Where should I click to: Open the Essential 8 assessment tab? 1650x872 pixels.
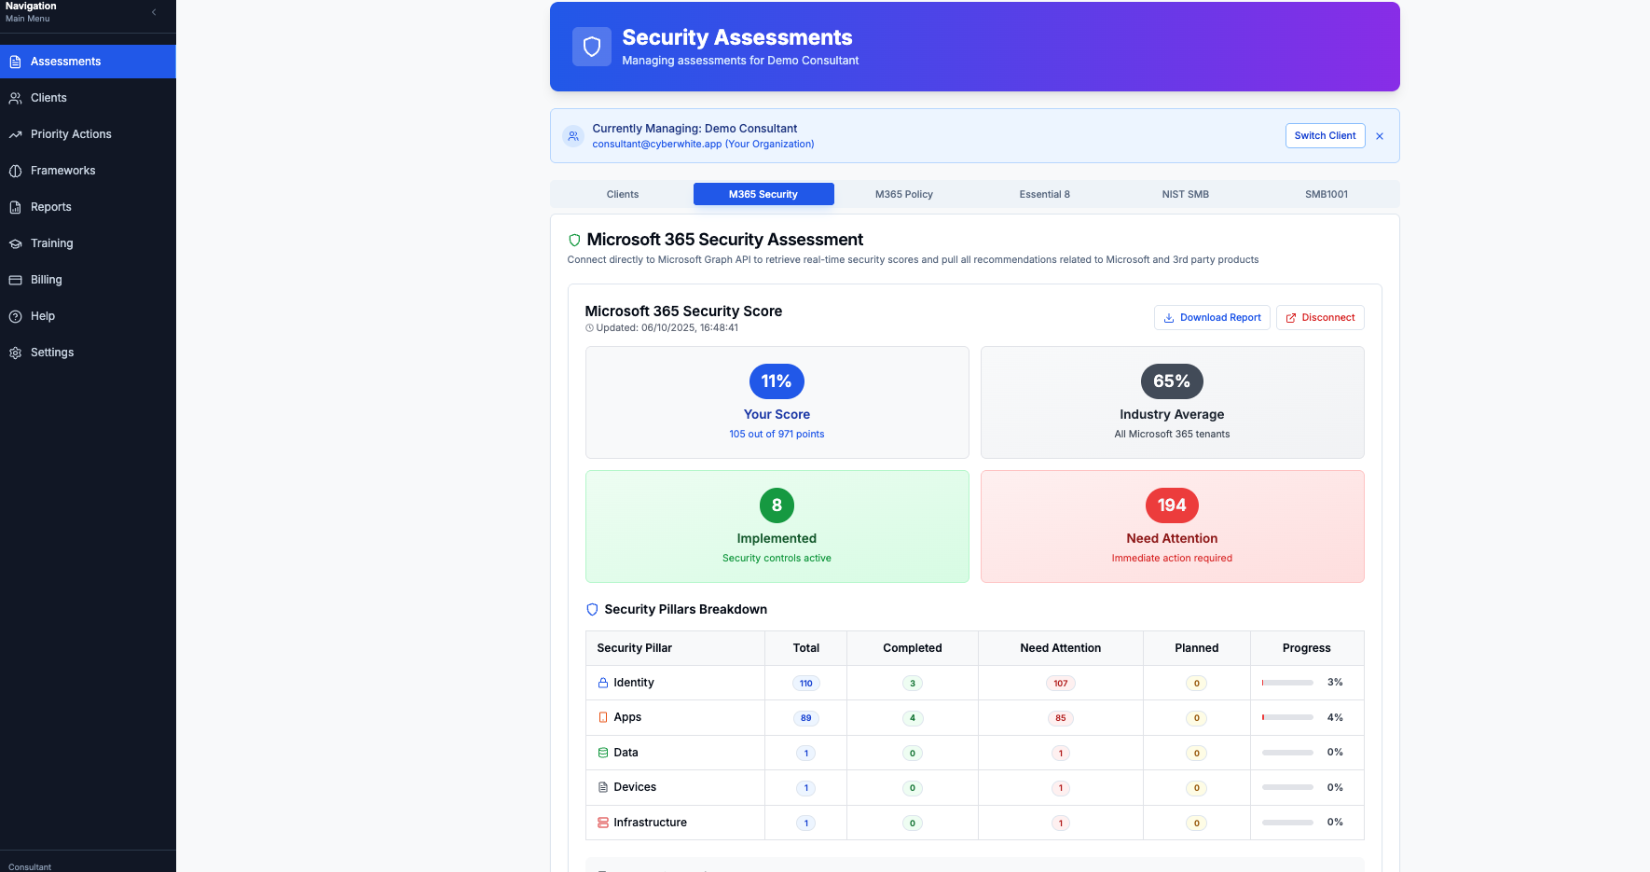point(1044,194)
